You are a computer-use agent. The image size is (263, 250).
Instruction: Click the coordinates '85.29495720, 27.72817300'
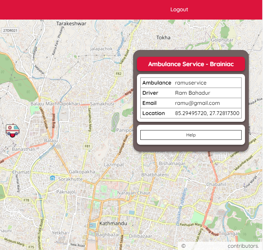207,113
